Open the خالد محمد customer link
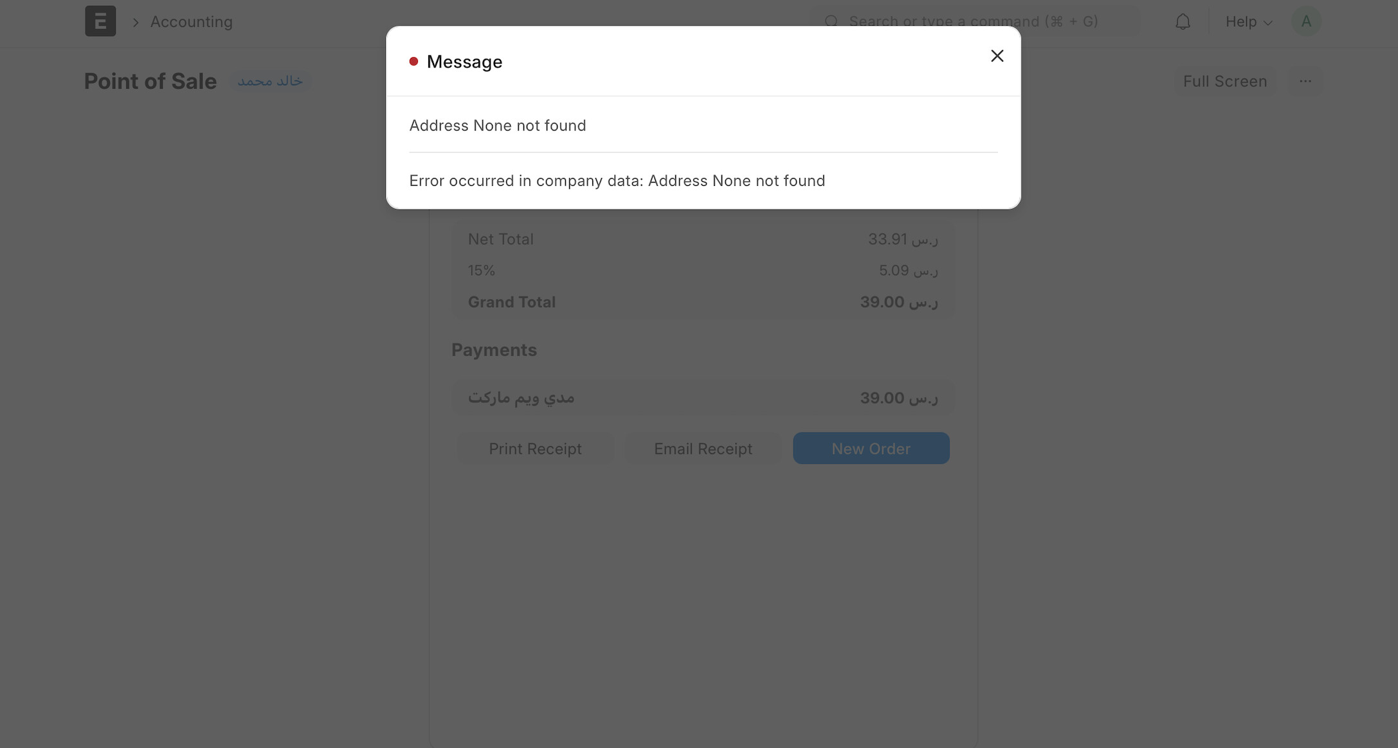Screen dimensions: 1398x748 (270, 81)
